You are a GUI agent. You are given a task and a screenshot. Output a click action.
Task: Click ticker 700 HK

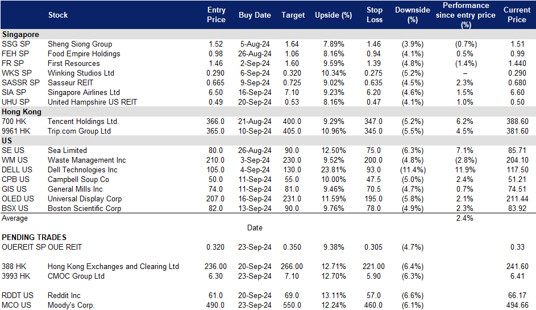pyautogui.click(x=14, y=122)
